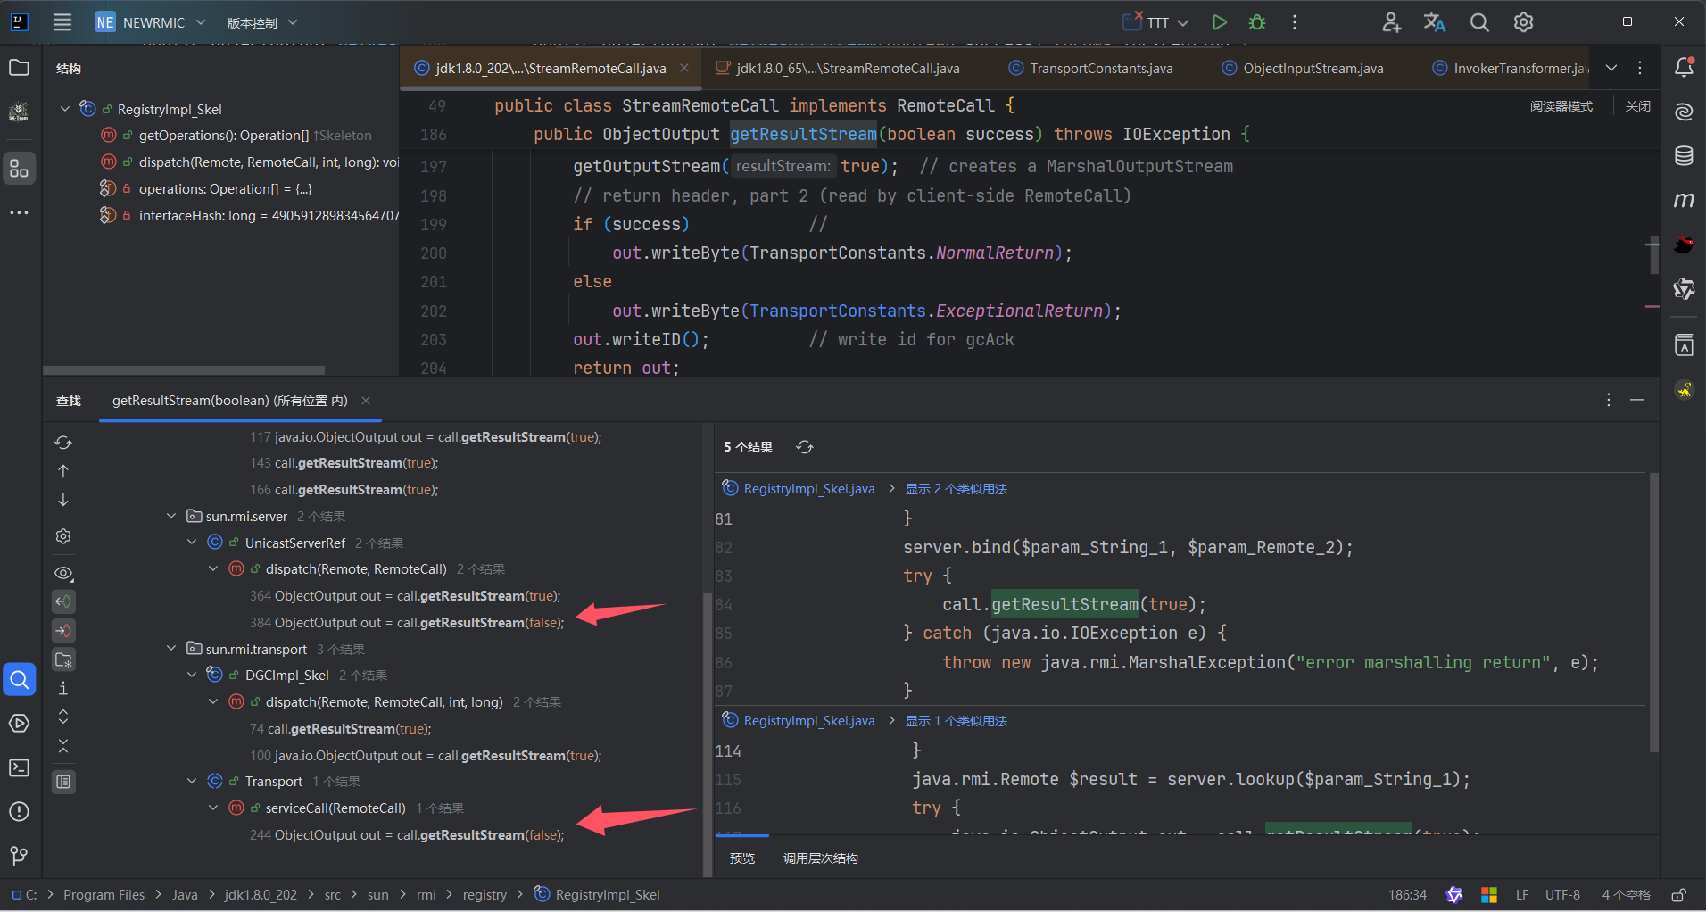Toggle read-only lock in status bar
Screen dimensions: 1706x912
(1678, 895)
